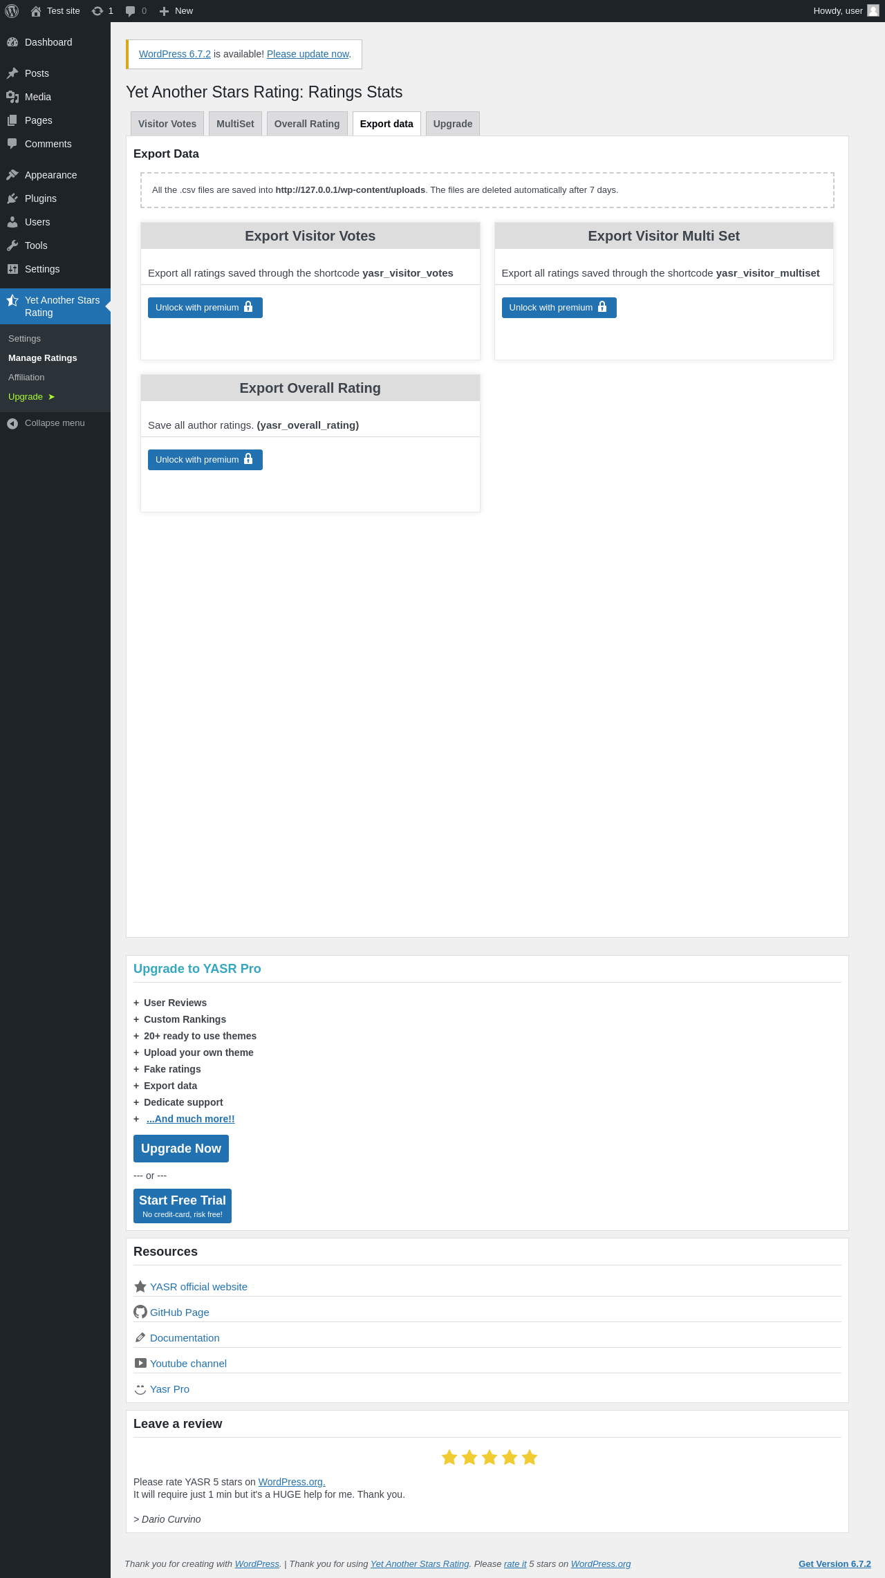Click the WordPress logo in the admin bar

(12, 11)
